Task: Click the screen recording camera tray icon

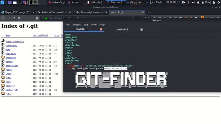Action: tap(183, 2)
